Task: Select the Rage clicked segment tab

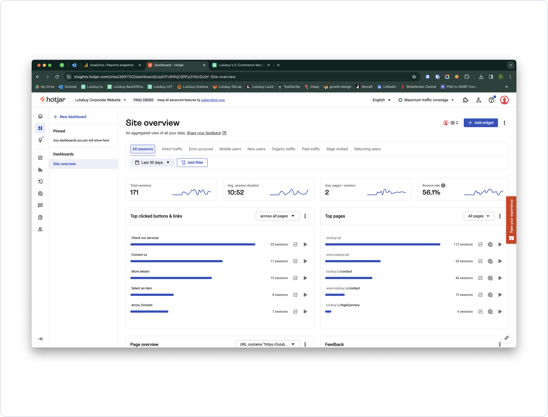Action: [337, 149]
